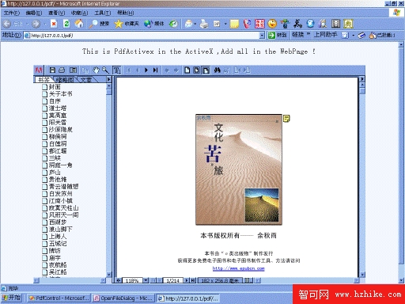Screen dimensions: 405x304
Task: Select the Text Select tool in PDF toolbar
Action: (117, 70)
